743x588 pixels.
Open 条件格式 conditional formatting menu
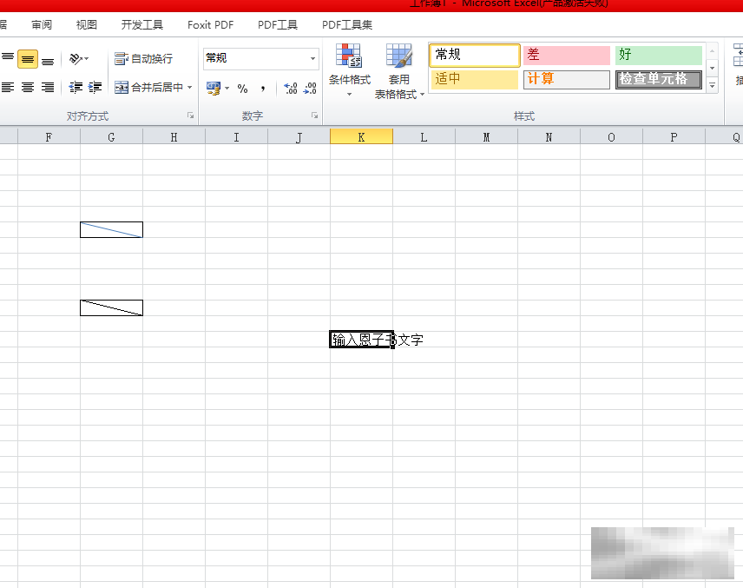pos(349,70)
